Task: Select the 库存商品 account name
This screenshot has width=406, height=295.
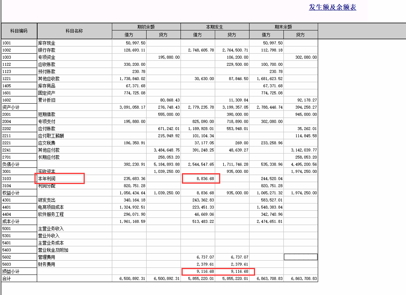Action: (x=46, y=86)
